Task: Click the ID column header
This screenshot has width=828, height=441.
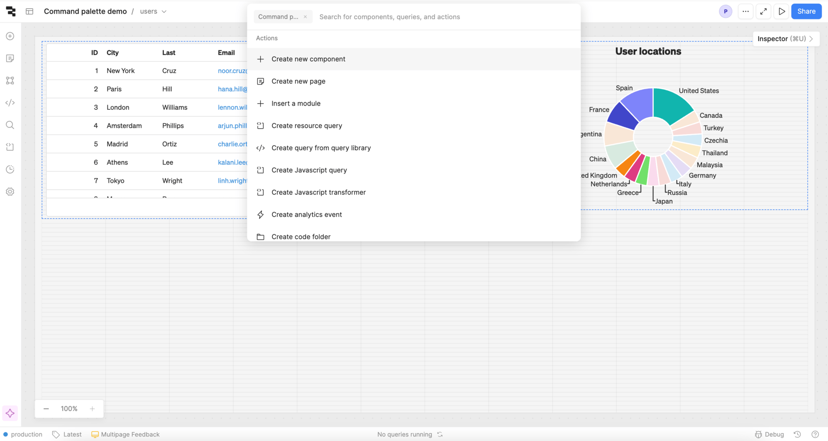Action: [x=94, y=53]
